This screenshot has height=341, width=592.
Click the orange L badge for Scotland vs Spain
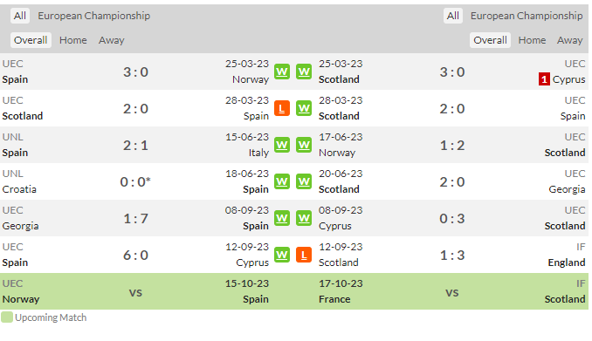coord(282,109)
